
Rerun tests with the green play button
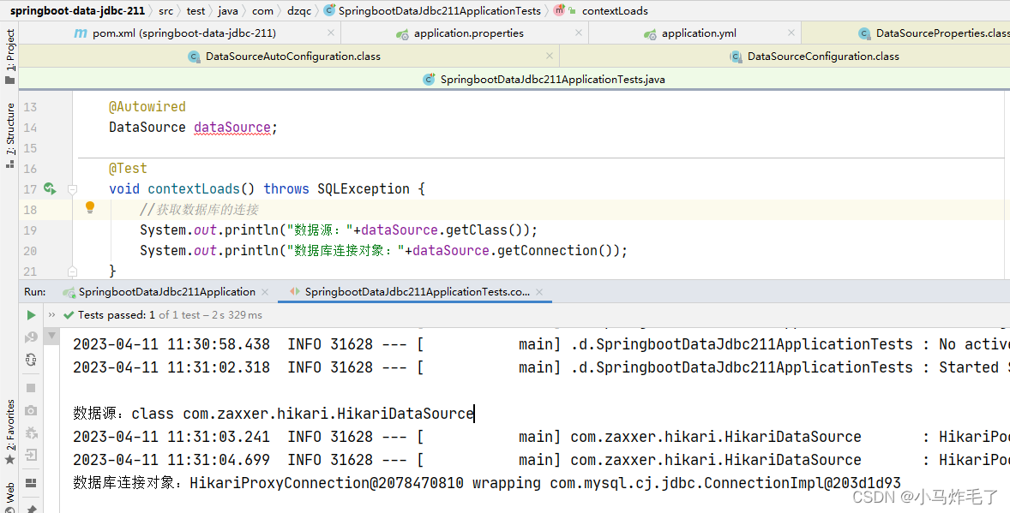[31, 315]
